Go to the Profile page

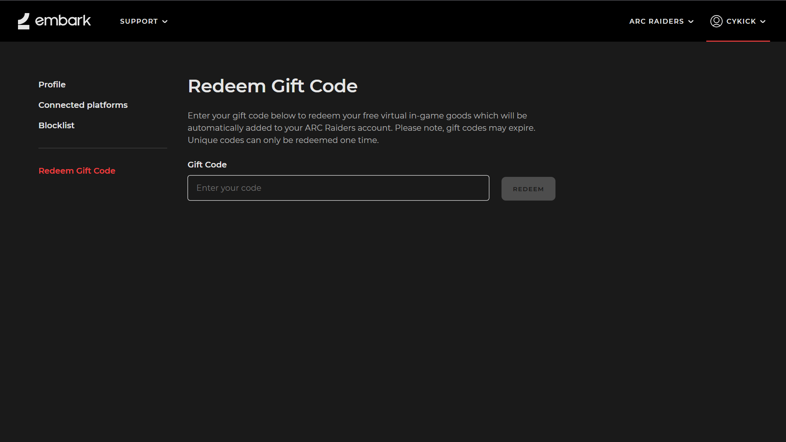(52, 85)
